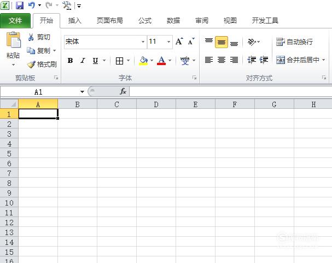Toggle Bold formatting

(x=70, y=61)
